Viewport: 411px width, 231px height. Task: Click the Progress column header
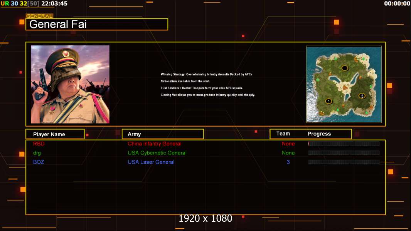point(319,134)
